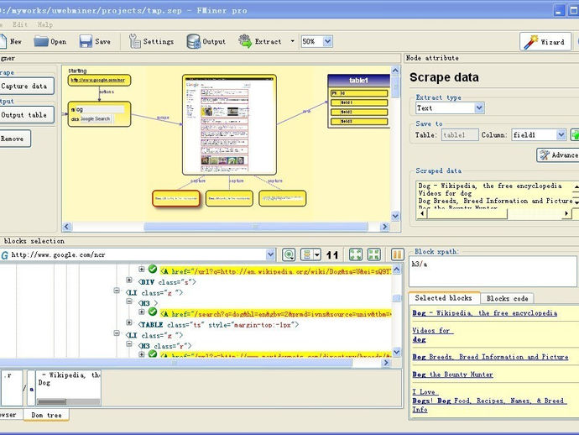This screenshot has height=435, width=579.
Task: Click the DOM tree vertical scrollbar thumb
Action: [x=397, y=297]
